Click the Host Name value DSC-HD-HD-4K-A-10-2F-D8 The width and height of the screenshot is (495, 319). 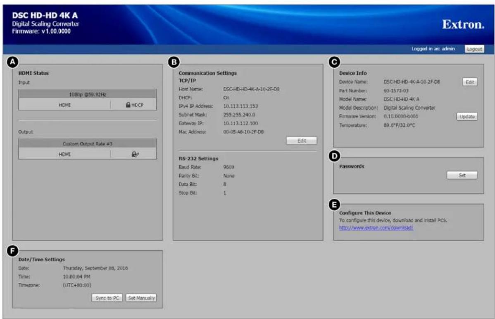[251, 89]
